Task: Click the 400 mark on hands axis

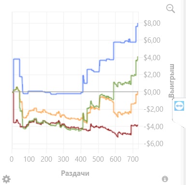Action: coord(81,159)
